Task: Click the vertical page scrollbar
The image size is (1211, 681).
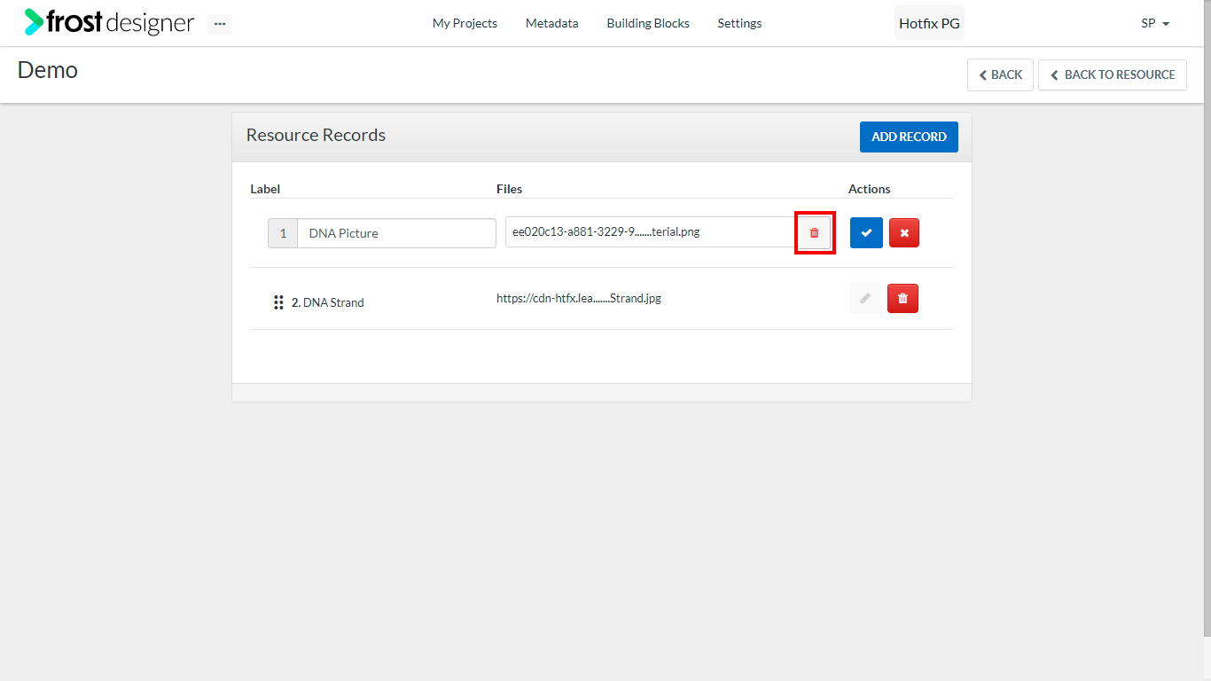Action: [x=1207, y=318]
